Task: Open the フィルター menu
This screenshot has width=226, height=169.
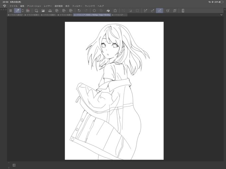Action: click(77, 6)
